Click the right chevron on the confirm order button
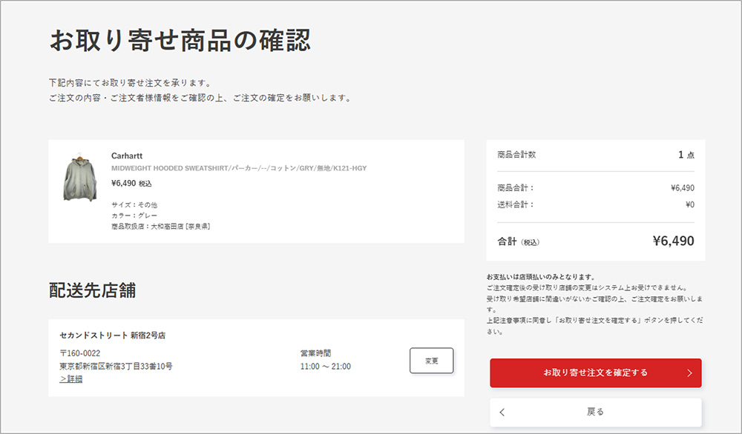The height and width of the screenshot is (434, 742). click(x=690, y=373)
